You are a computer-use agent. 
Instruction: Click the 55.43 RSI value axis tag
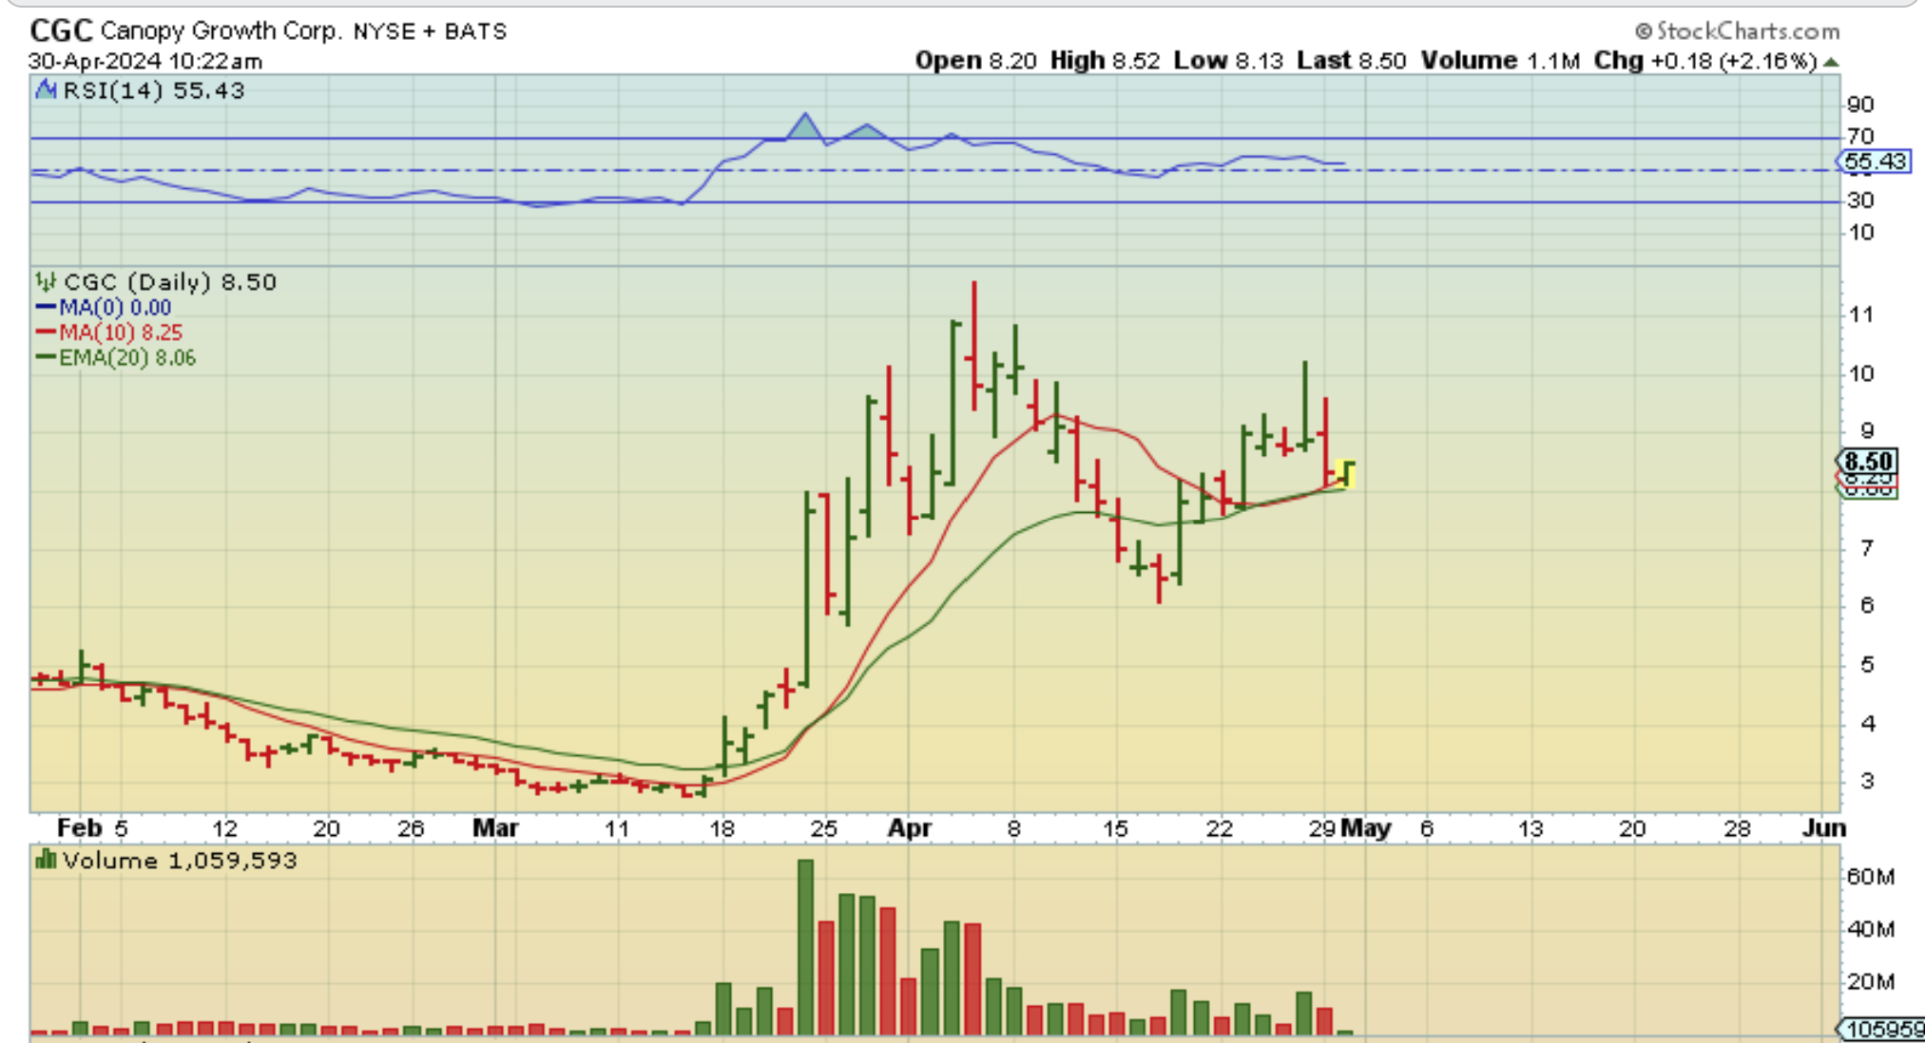tap(1874, 161)
